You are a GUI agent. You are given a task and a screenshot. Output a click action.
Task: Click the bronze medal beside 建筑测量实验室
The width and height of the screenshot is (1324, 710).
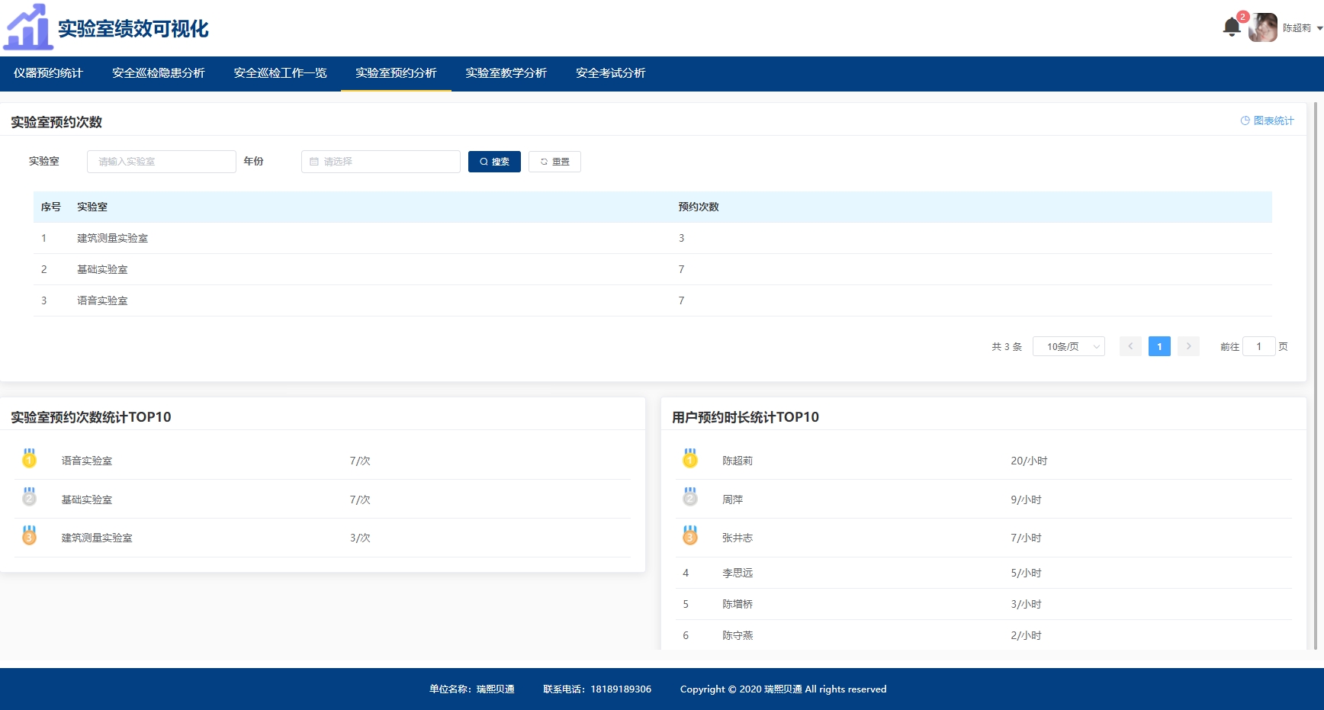coord(29,535)
